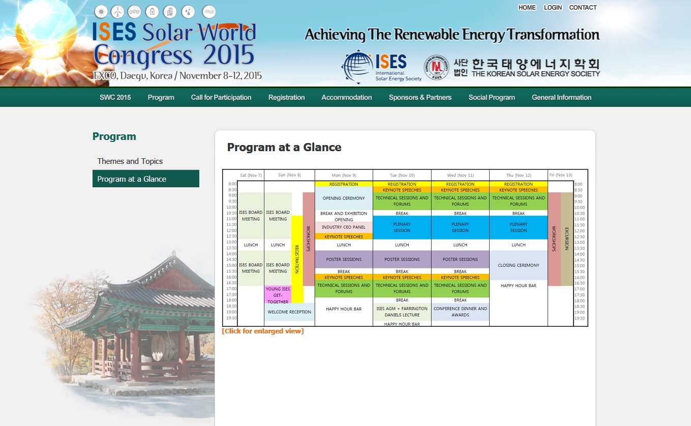Viewport: 691px width, 426px height.
Task: Click the HAPPY HOUR BAR cell on Thursday
Action: 519,286
